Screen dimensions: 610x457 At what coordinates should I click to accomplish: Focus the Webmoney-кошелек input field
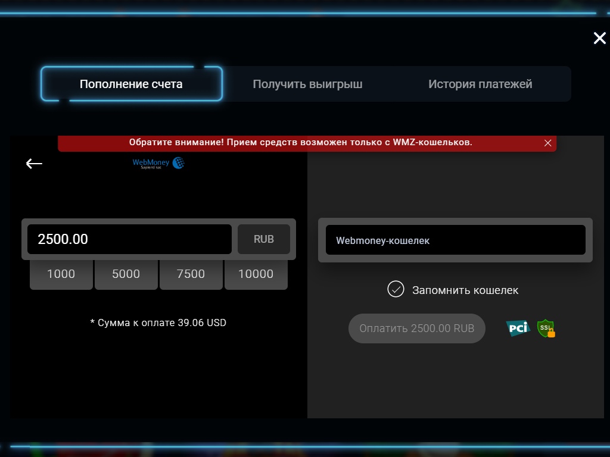pos(455,240)
